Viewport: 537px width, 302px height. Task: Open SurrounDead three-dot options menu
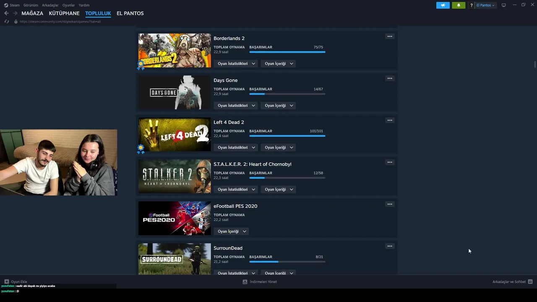point(390,246)
